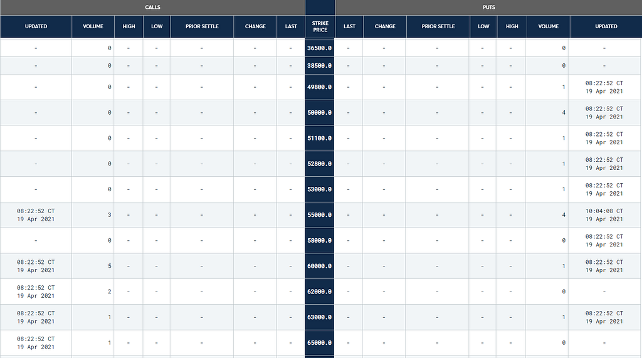Screen dimensions: 642x358
Task: Click puts volume 1 in 51100.0 row
Action: 564,138
